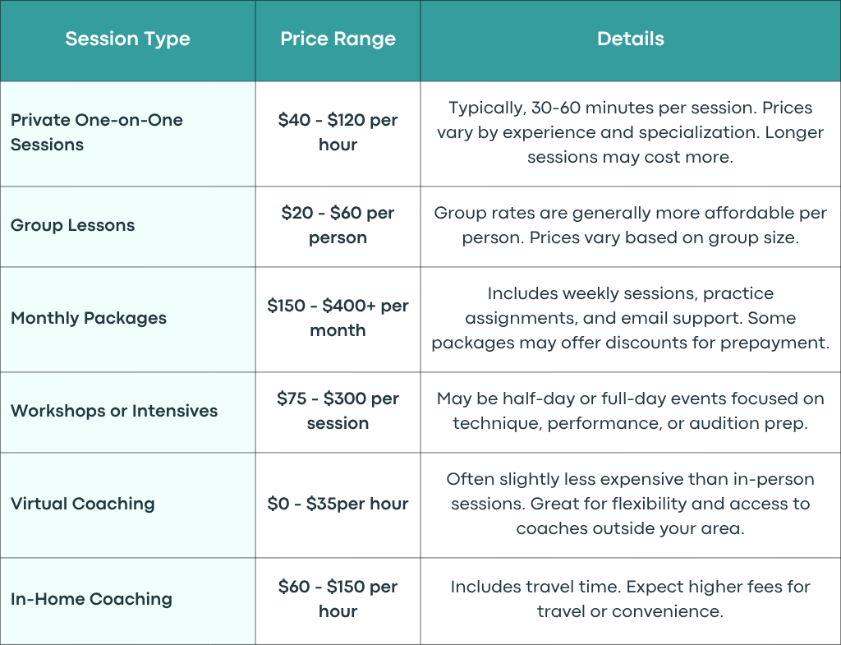Click the Details column header
841x645 pixels.
(630, 39)
